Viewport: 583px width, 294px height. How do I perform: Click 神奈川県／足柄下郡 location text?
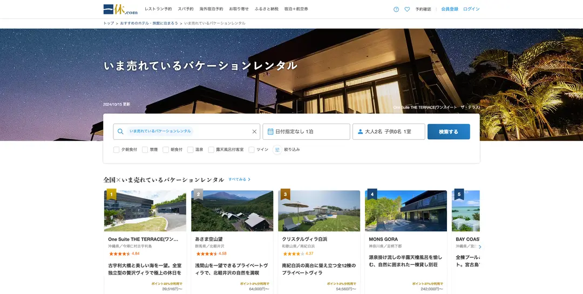(385, 247)
